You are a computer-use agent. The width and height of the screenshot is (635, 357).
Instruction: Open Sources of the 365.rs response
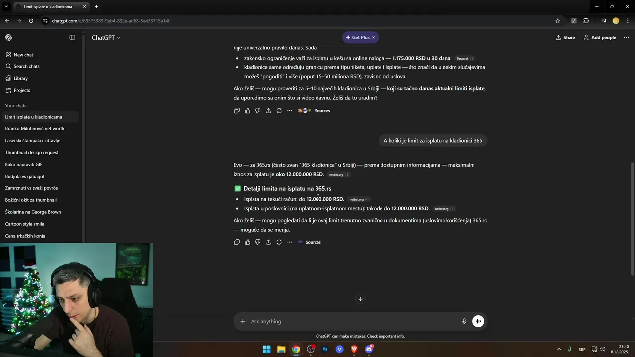coord(310,242)
